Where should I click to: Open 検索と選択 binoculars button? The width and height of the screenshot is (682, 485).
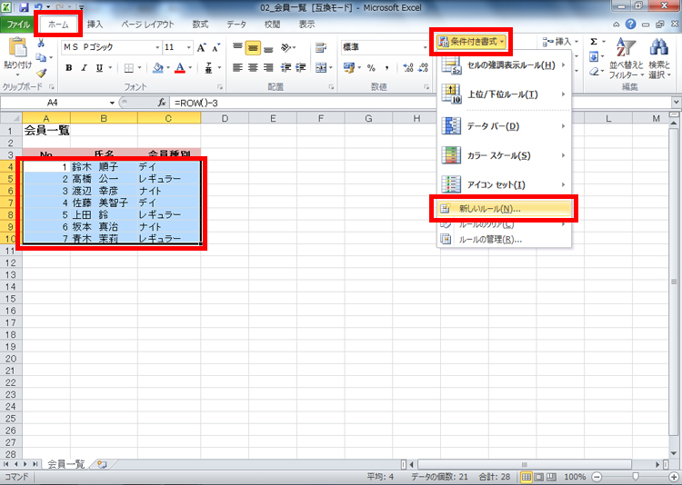coord(659,59)
